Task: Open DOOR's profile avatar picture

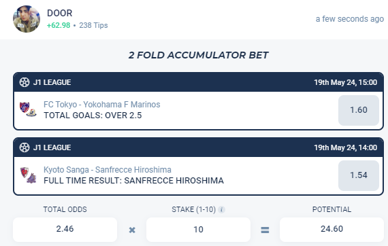Action: [27, 19]
